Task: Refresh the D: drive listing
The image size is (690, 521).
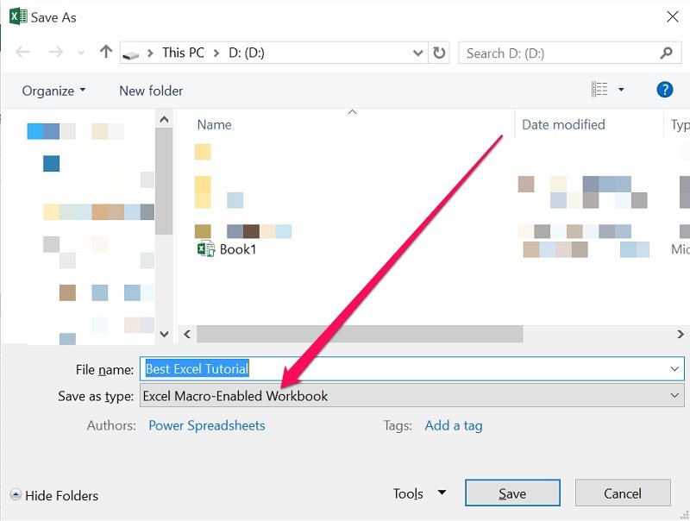Action: [x=440, y=52]
